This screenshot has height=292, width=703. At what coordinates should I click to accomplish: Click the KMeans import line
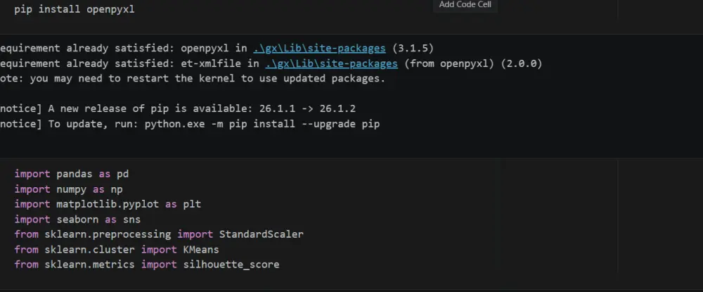[x=117, y=249]
